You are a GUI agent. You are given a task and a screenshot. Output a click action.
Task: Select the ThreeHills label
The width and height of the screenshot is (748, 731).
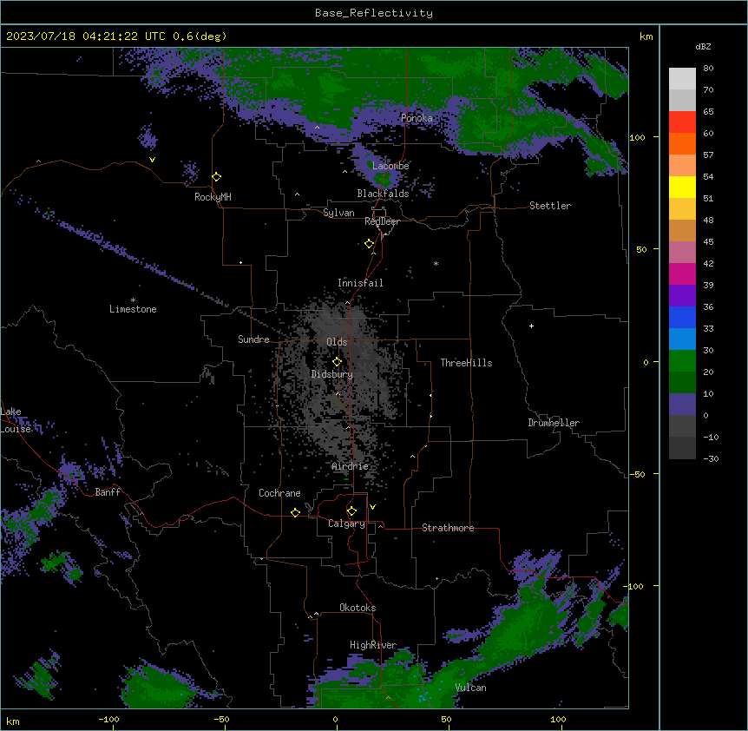466,363
